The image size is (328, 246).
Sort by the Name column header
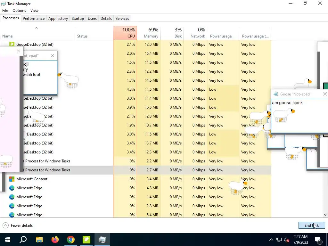point(37,33)
